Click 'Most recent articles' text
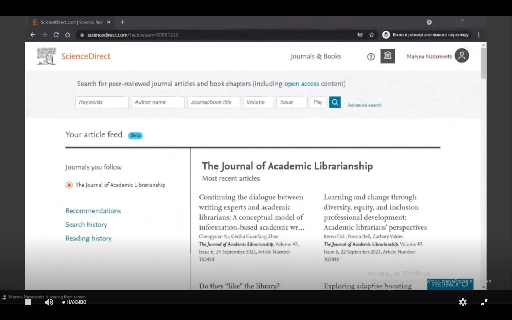Viewport: 512px width, 320px height. (x=231, y=178)
